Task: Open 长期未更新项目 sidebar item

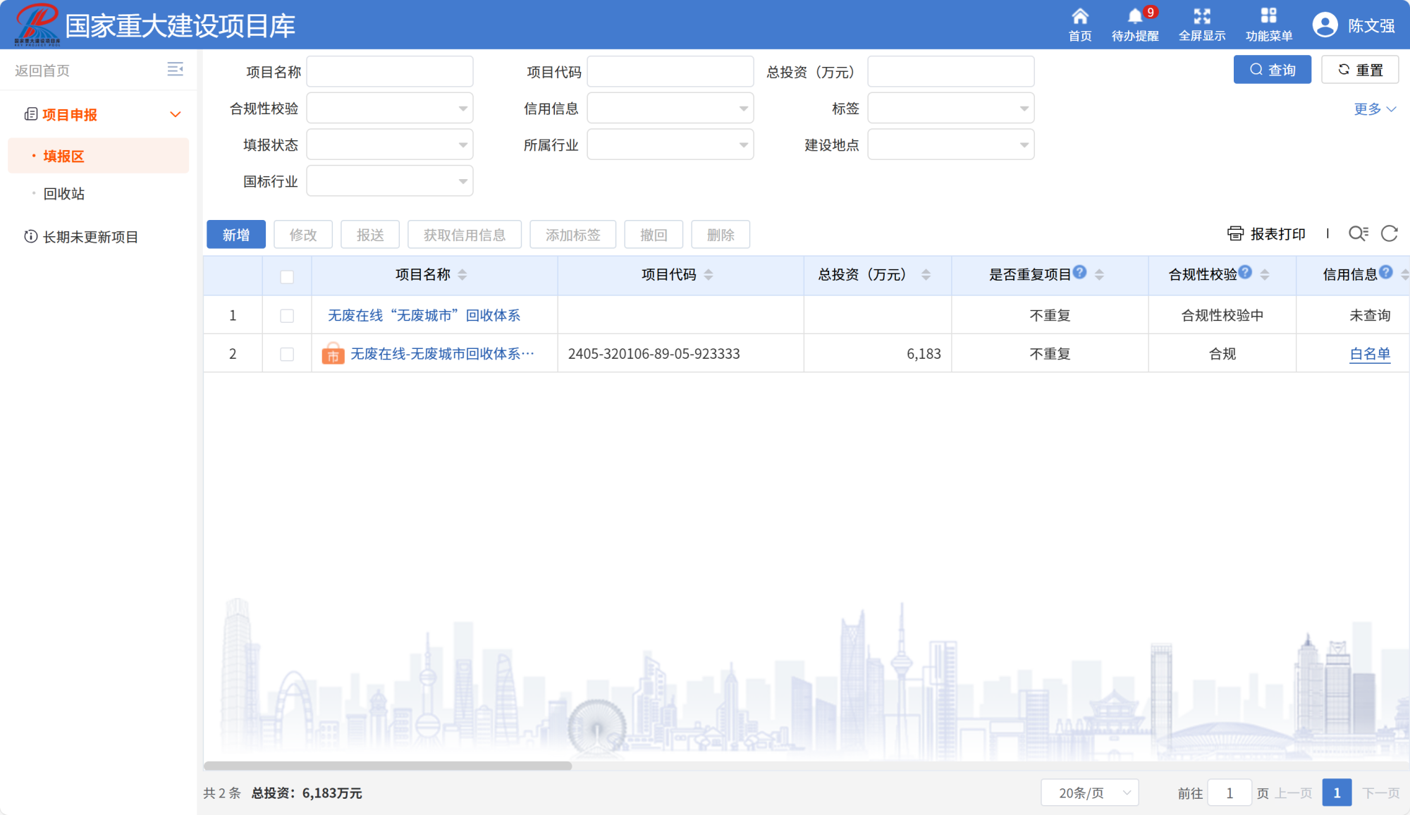Action: [90, 237]
